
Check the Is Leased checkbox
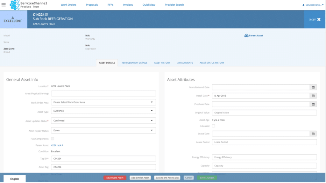coord(214,126)
